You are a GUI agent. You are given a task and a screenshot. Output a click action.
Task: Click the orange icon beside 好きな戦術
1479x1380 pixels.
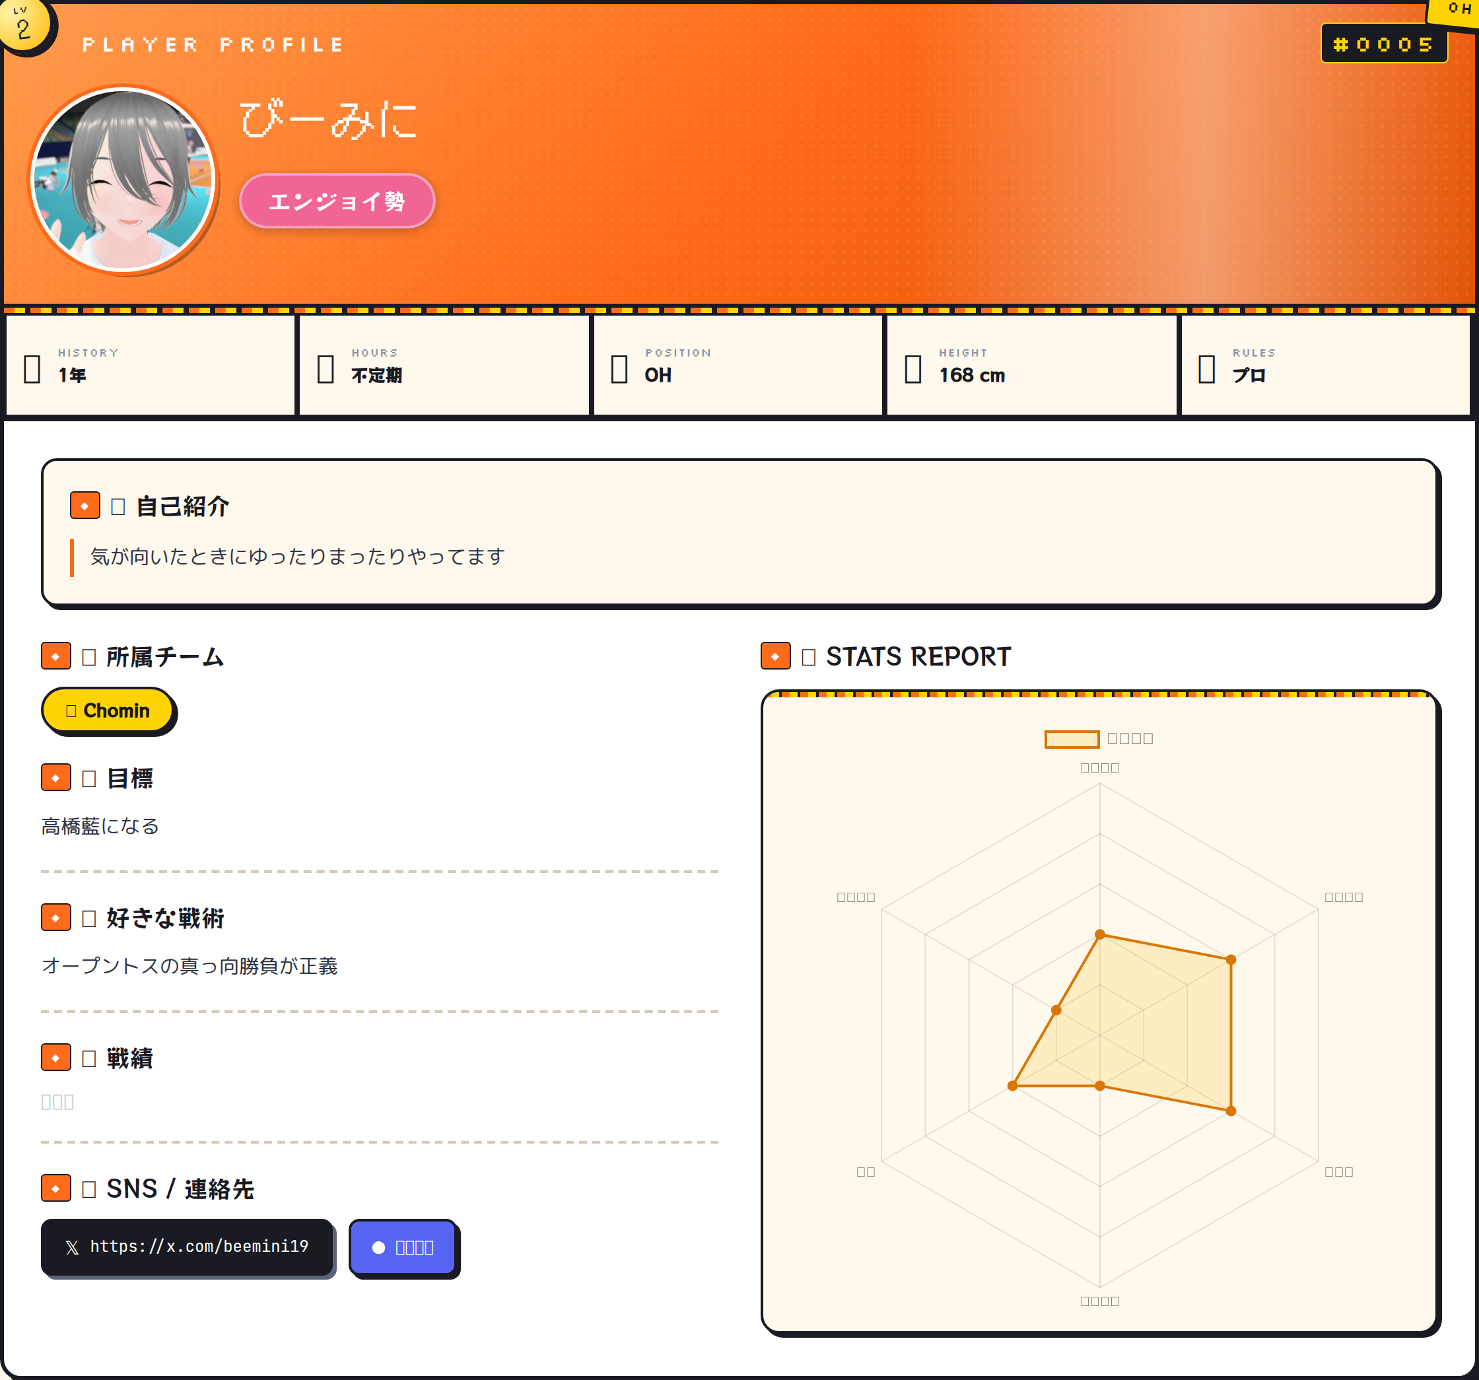(56, 917)
